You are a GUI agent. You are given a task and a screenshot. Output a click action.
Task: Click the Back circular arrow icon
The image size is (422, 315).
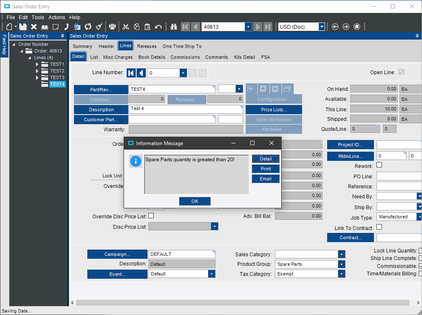pyautogui.click(x=335, y=27)
